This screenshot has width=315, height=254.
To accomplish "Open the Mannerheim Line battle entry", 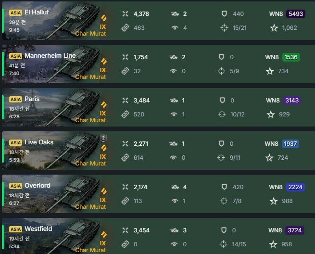I will click(158, 64).
